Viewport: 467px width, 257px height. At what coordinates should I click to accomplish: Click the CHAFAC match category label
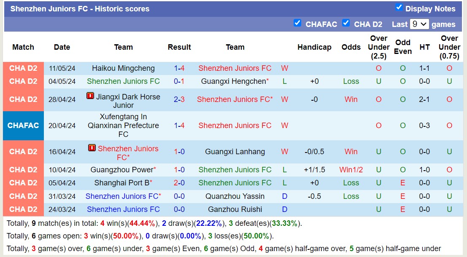[23, 125]
